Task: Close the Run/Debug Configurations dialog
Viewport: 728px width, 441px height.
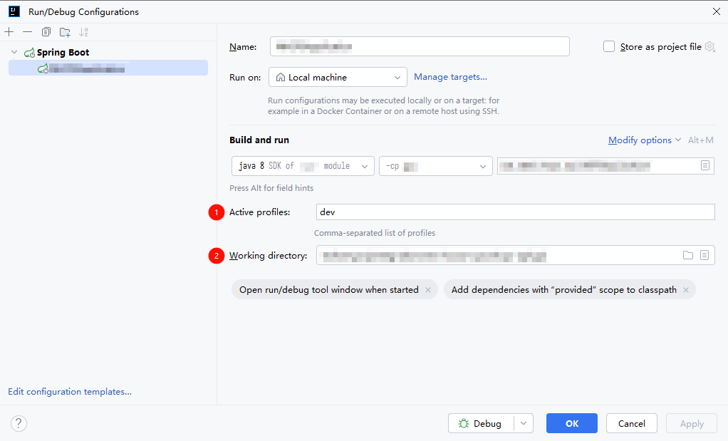Action: coord(717,11)
